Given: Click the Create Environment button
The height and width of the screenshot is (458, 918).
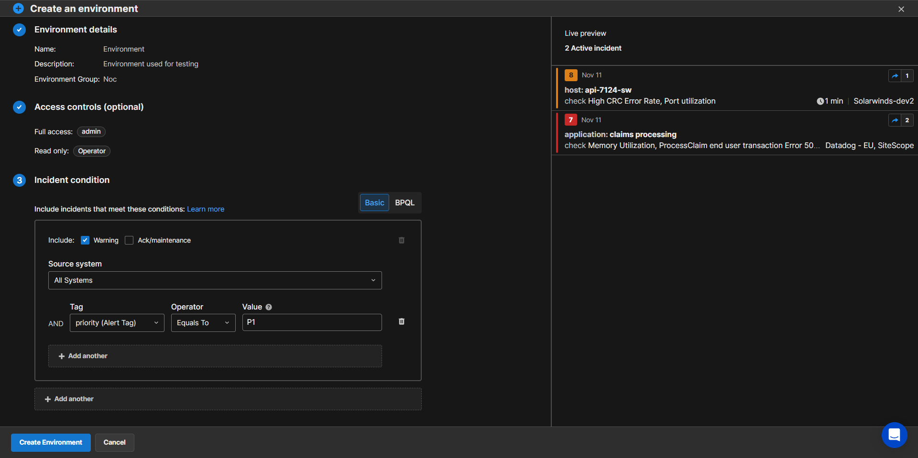Looking at the screenshot, I should (51, 442).
